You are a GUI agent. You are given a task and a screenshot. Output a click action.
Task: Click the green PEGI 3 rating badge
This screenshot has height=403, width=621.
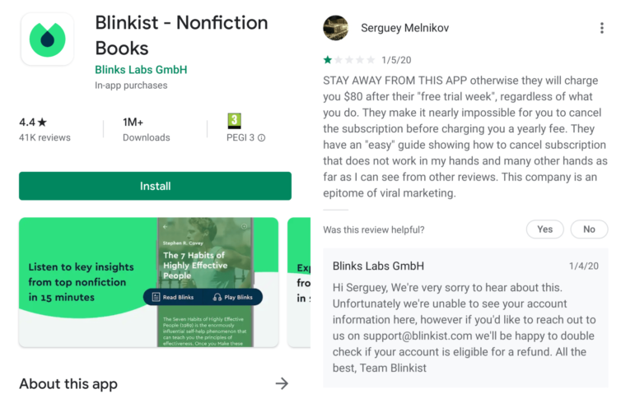(x=234, y=121)
